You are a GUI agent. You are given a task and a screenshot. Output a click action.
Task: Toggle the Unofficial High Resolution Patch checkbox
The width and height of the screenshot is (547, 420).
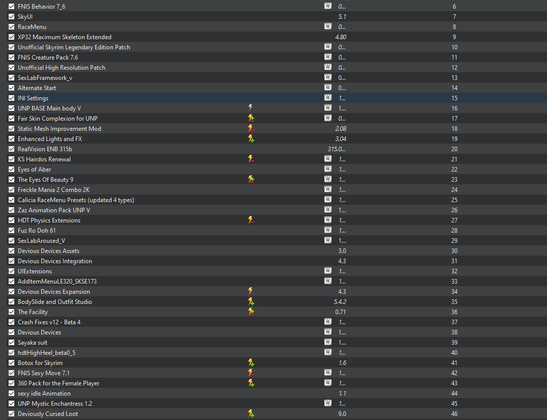click(x=12, y=67)
